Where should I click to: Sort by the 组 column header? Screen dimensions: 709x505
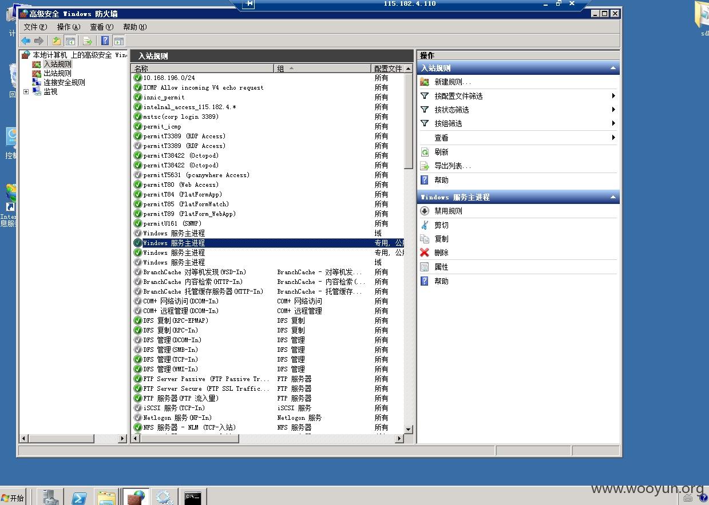click(x=323, y=69)
